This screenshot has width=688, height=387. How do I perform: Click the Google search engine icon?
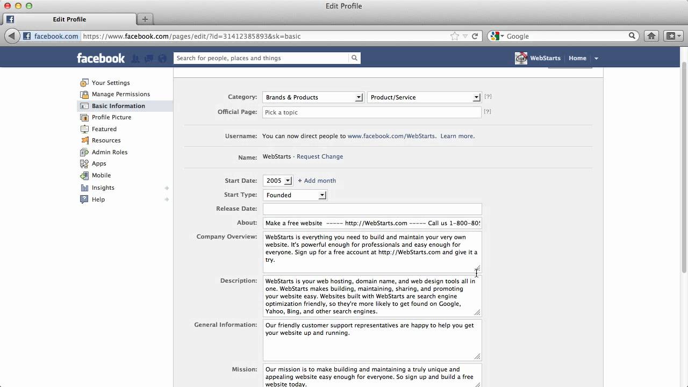coord(495,36)
